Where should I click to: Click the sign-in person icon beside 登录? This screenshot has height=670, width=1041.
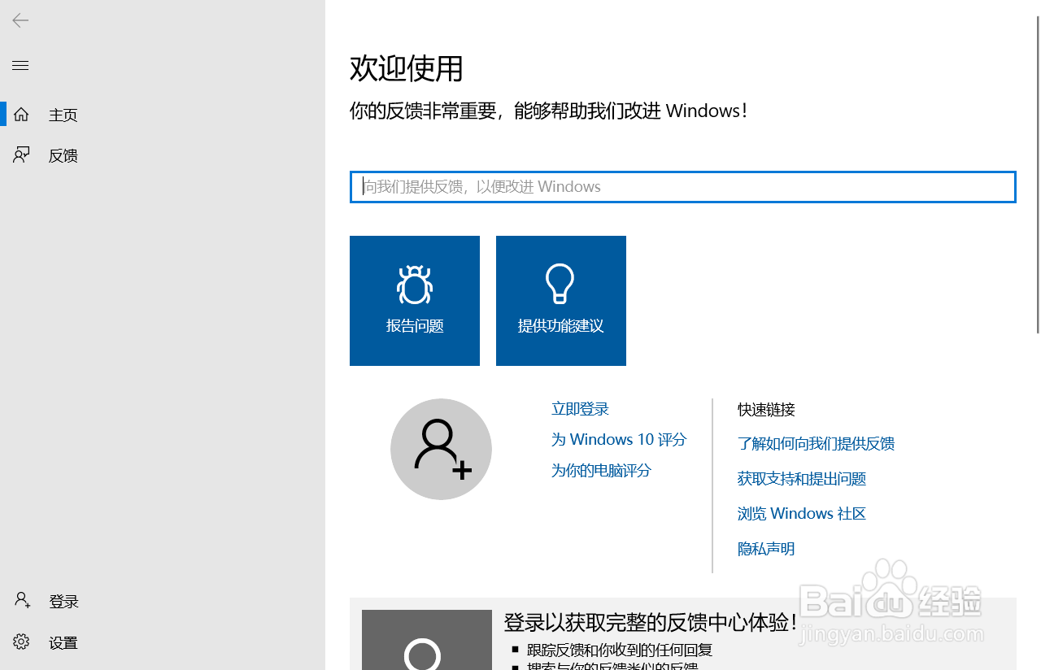pyautogui.click(x=22, y=601)
